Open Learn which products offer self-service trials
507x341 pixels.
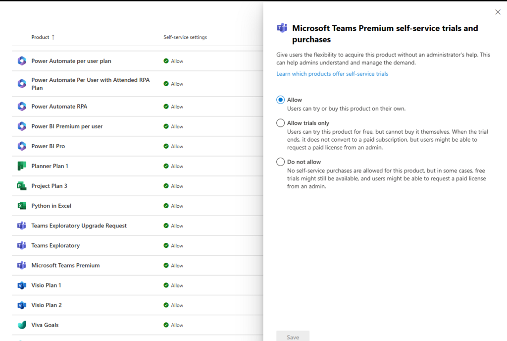coord(332,74)
